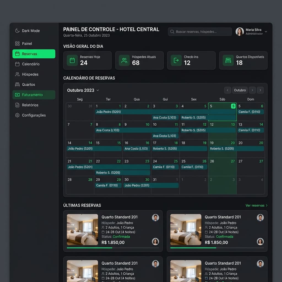282x282 pixels.
Task: Open João Pedro (S201) booking on day 30
Action: [x=151, y=185]
